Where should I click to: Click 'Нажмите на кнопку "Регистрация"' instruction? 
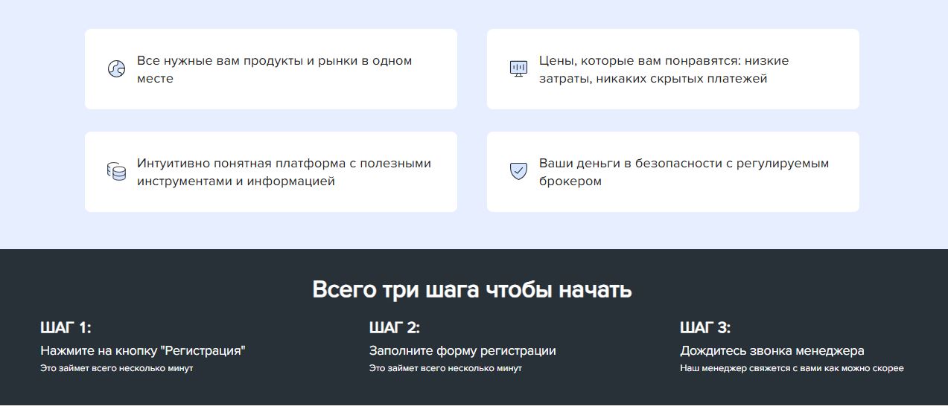point(143,350)
